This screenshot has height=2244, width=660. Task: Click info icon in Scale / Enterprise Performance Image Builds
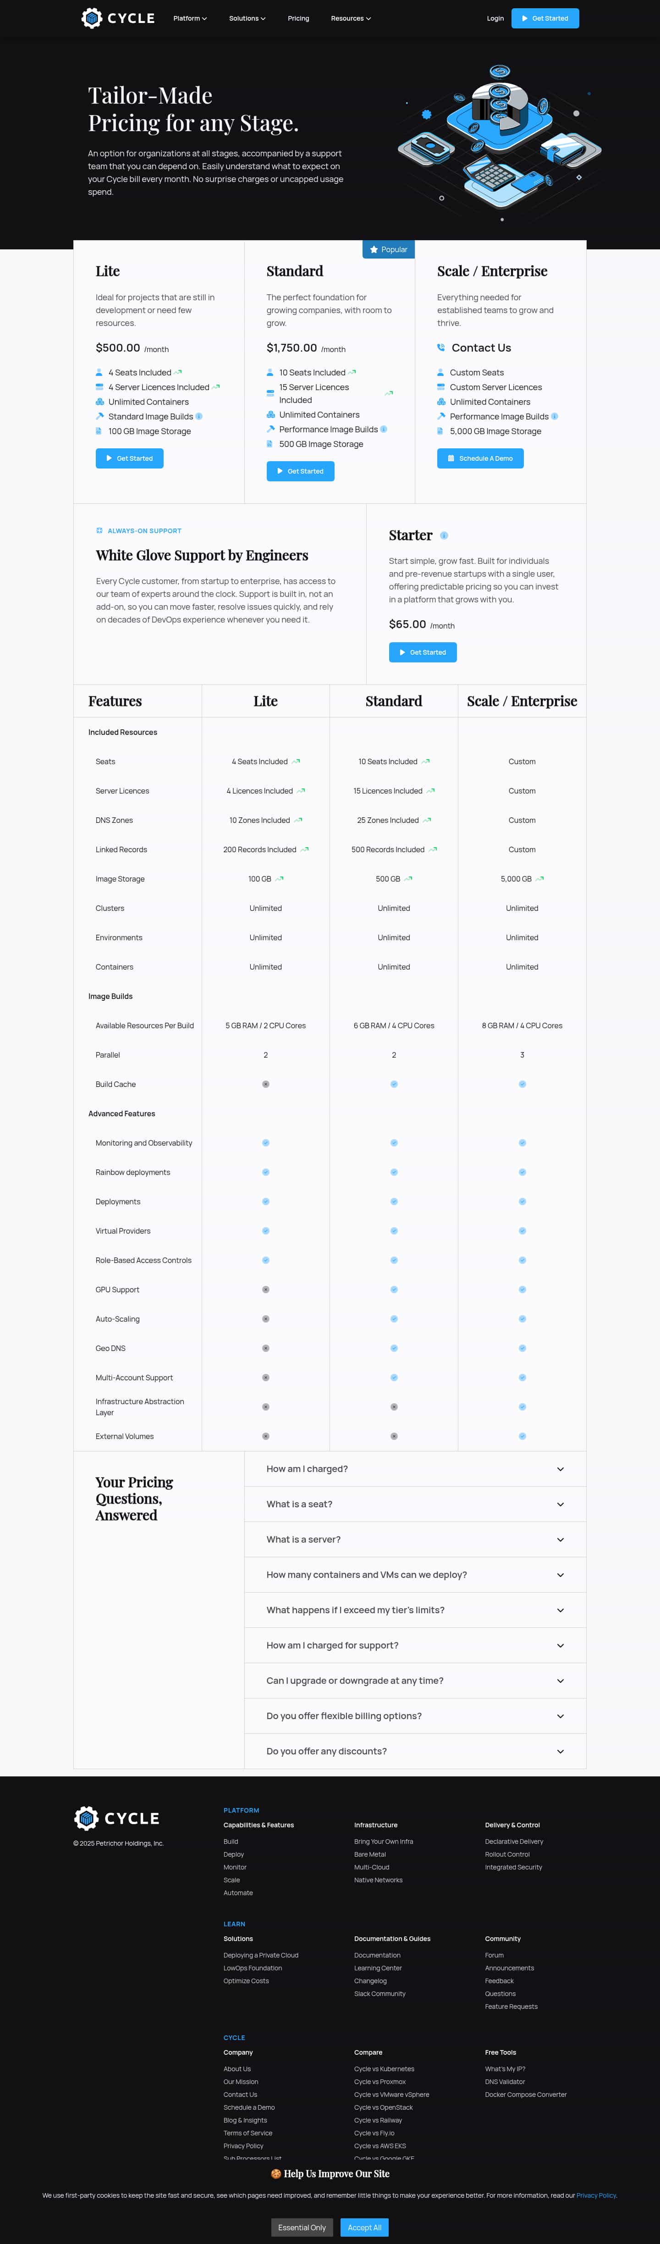(555, 416)
